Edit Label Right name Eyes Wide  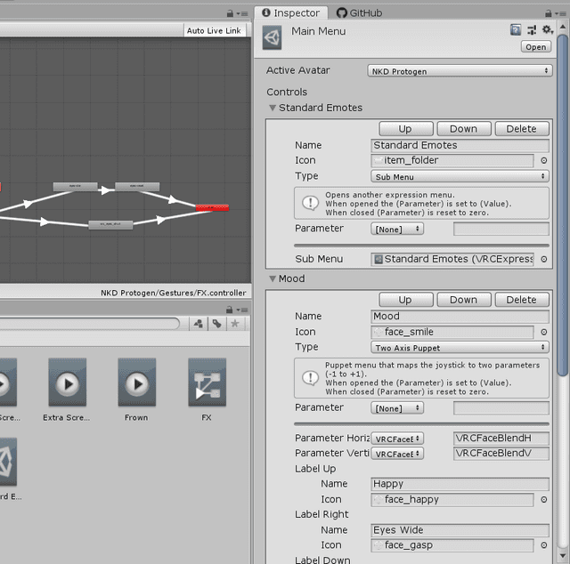click(460, 530)
